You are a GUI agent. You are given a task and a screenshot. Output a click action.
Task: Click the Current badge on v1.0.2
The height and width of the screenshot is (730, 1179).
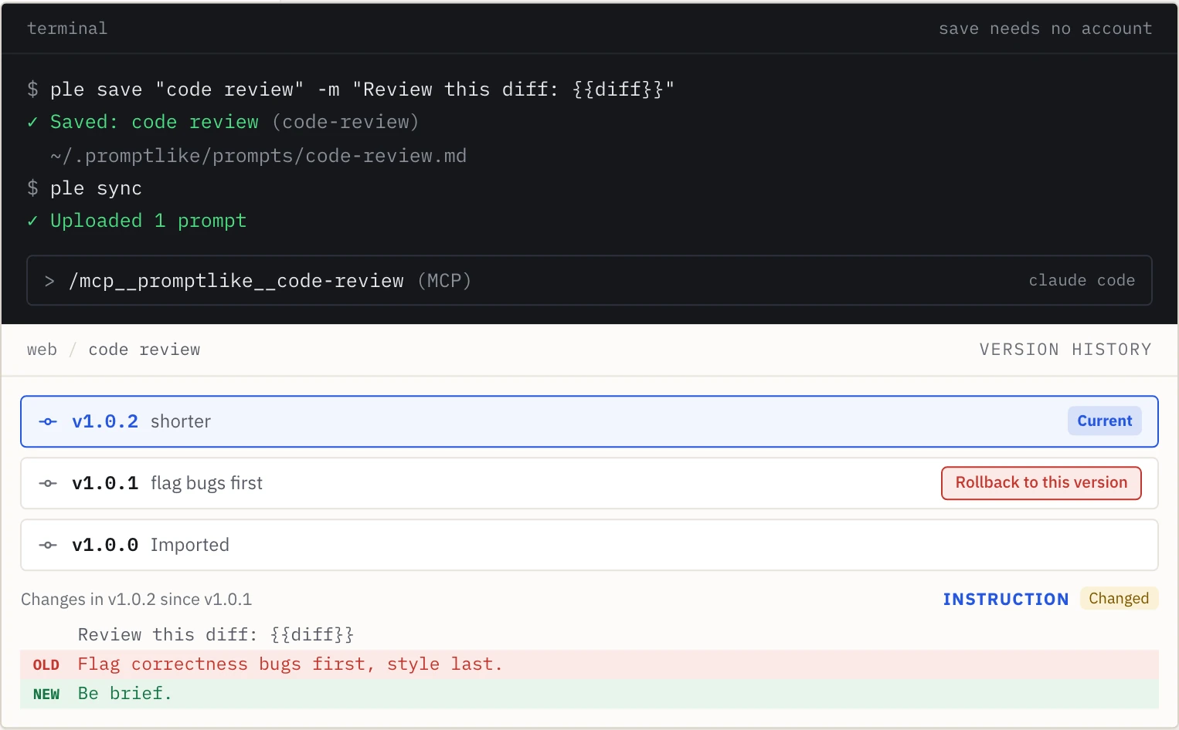click(1105, 421)
